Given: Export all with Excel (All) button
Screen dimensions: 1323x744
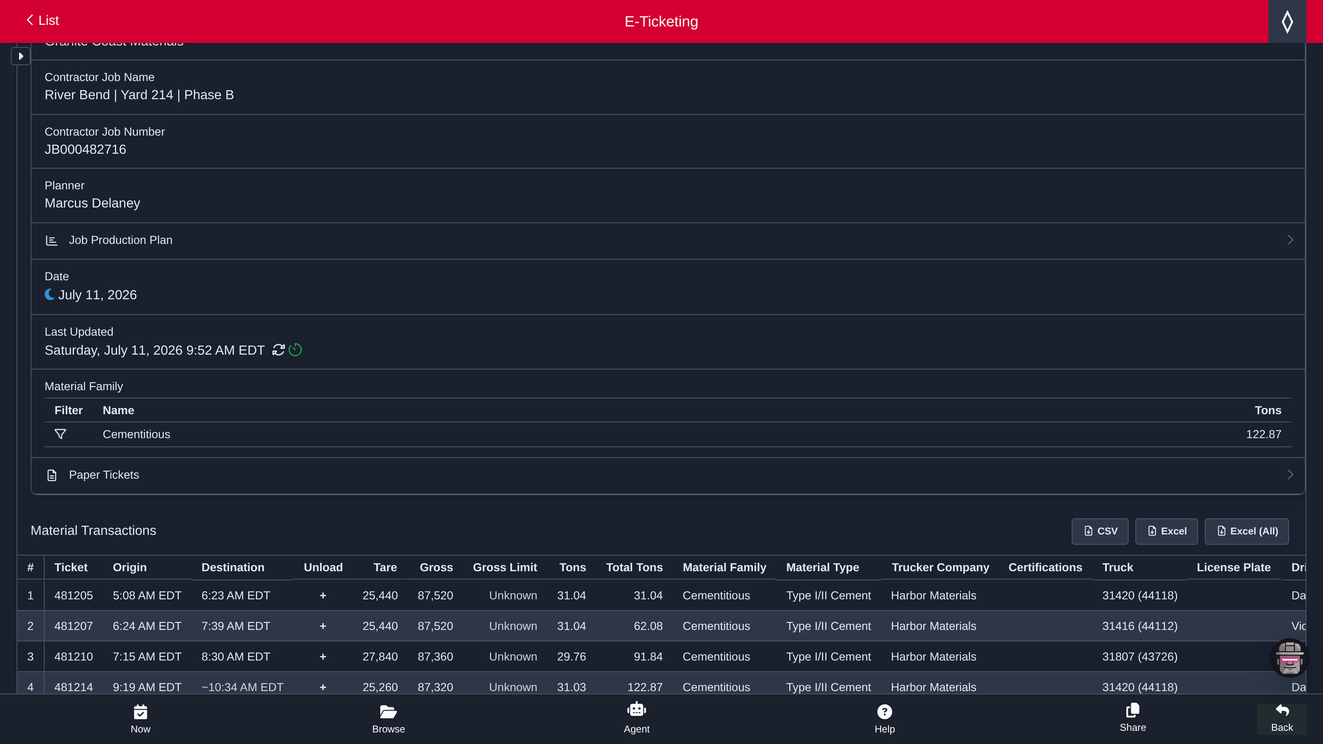Looking at the screenshot, I should click(x=1247, y=532).
